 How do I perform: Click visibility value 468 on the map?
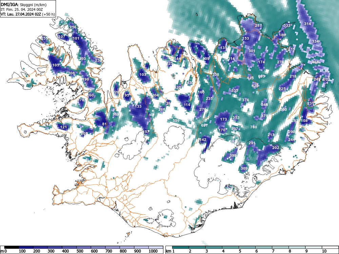click(315, 62)
